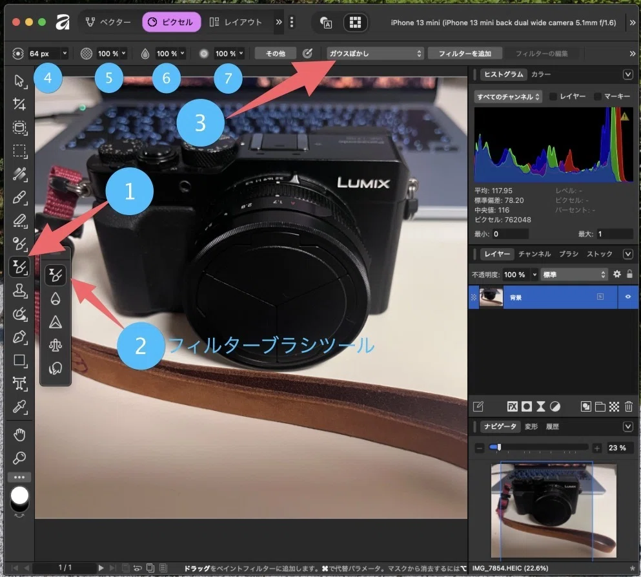Click the edit layer pencil icon

coord(478,406)
